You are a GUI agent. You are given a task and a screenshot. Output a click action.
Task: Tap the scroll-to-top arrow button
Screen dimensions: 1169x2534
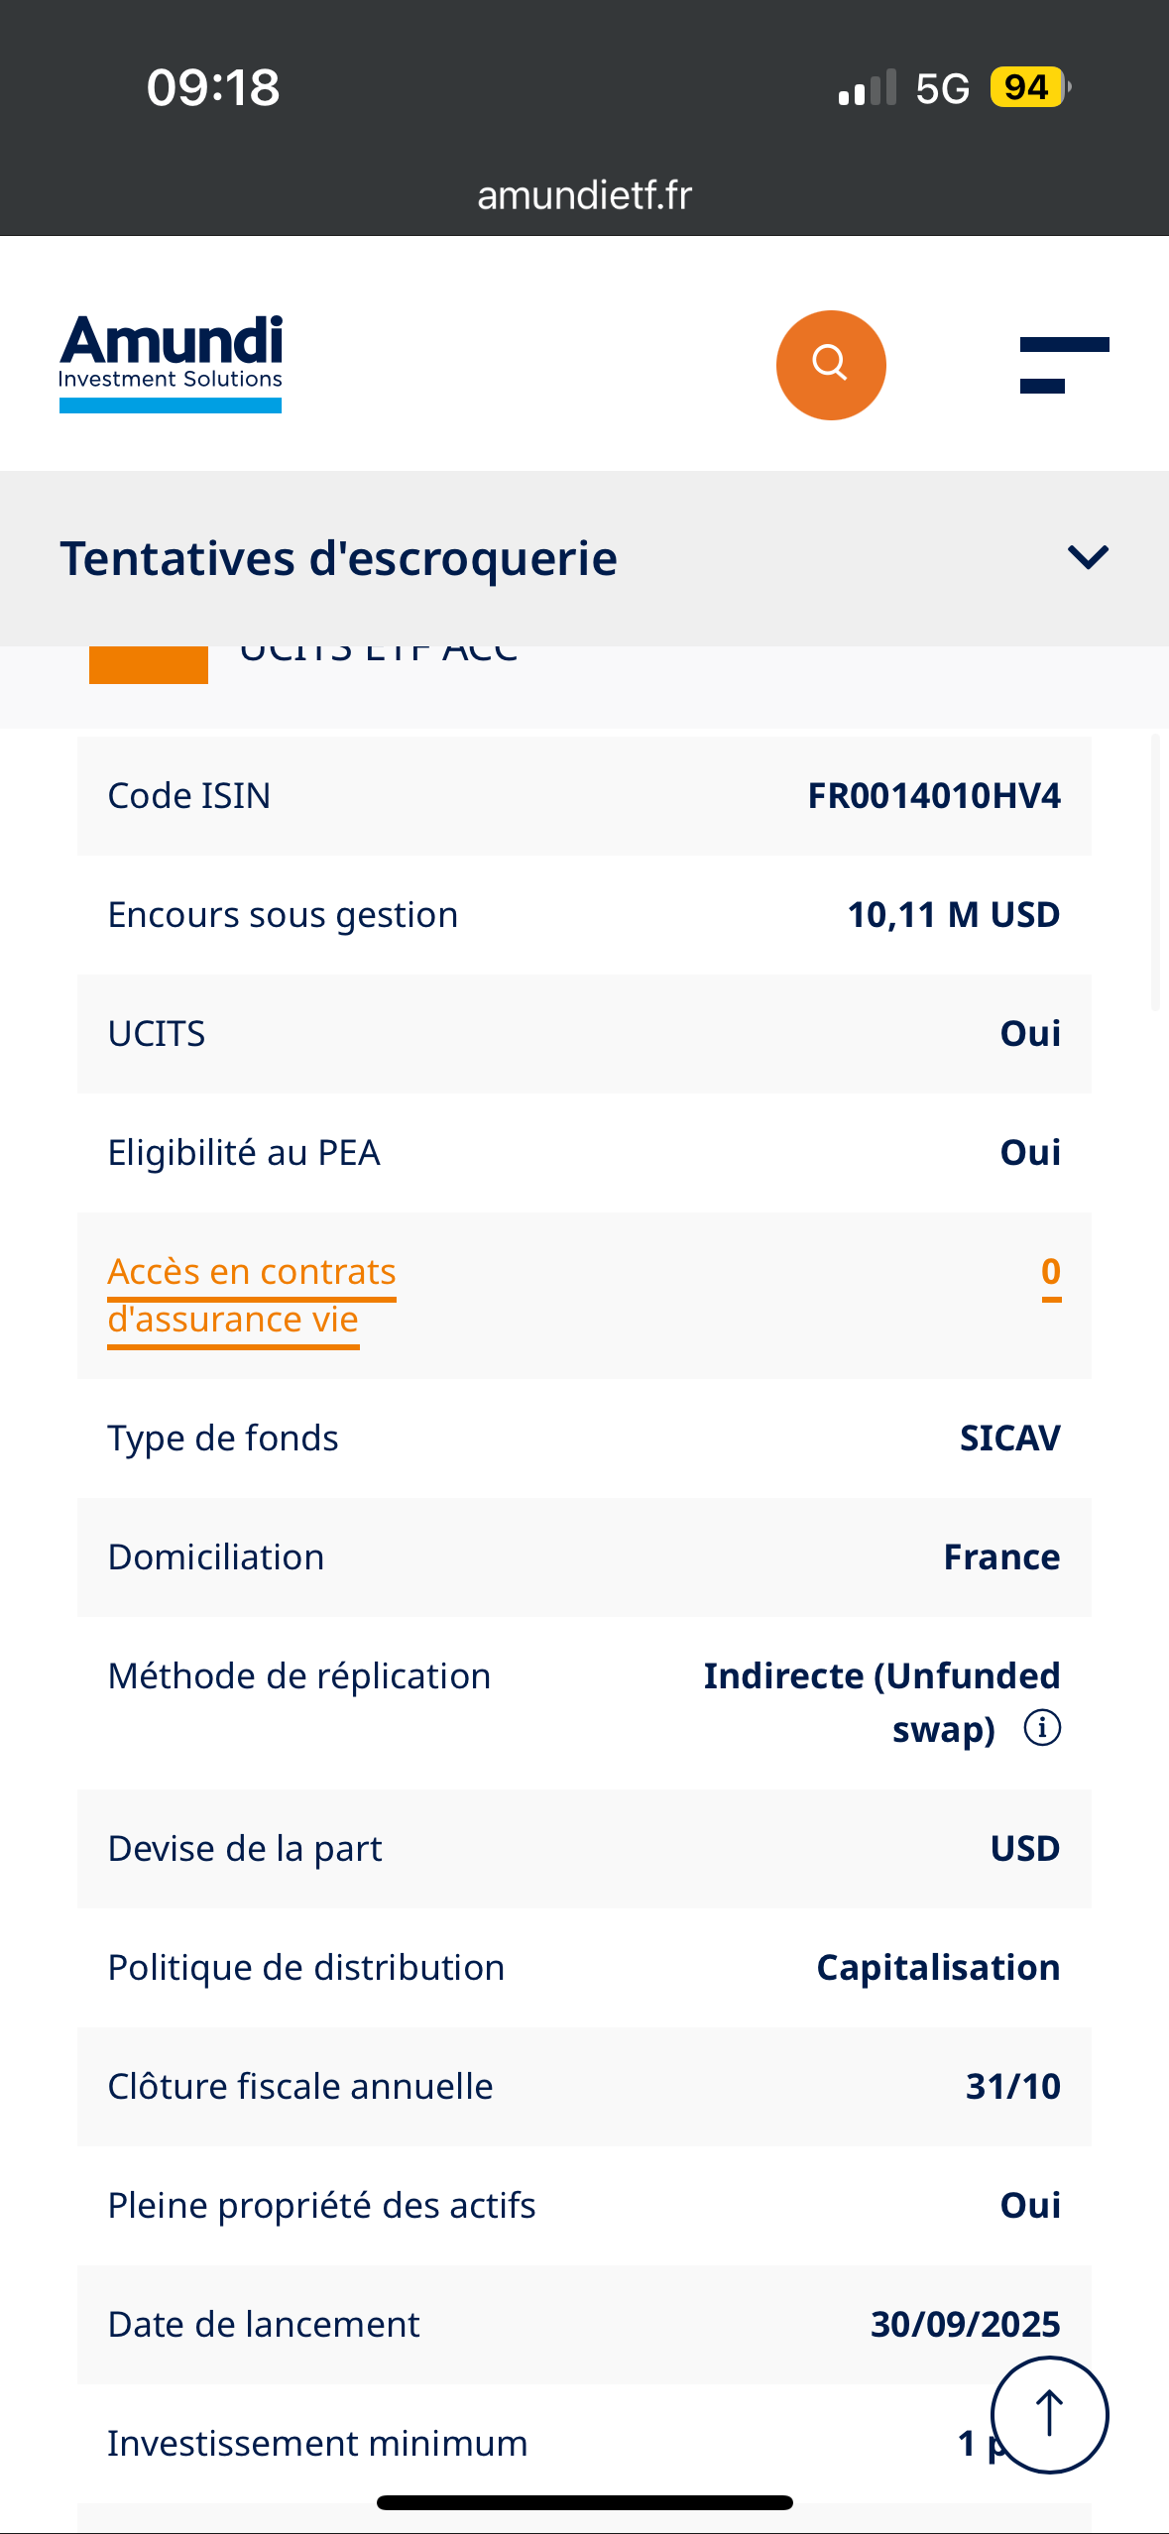[1049, 2414]
